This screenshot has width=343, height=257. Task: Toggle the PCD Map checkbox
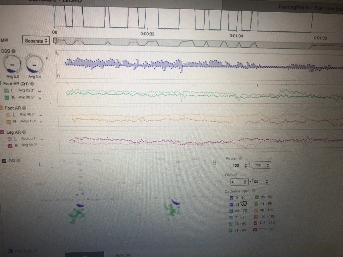[x=11, y=251]
